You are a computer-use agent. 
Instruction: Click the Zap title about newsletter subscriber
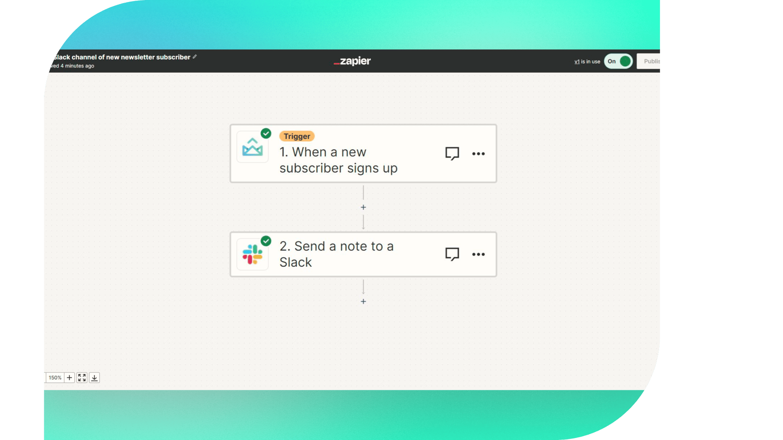pos(122,57)
